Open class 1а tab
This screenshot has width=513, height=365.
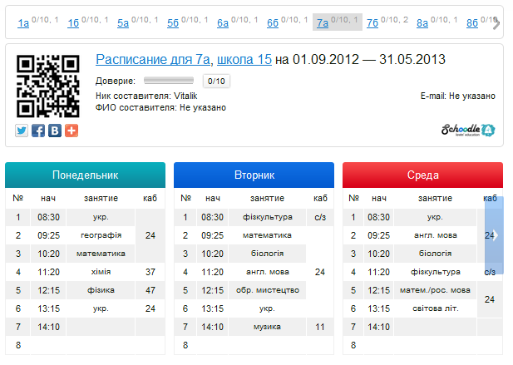[23, 23]
